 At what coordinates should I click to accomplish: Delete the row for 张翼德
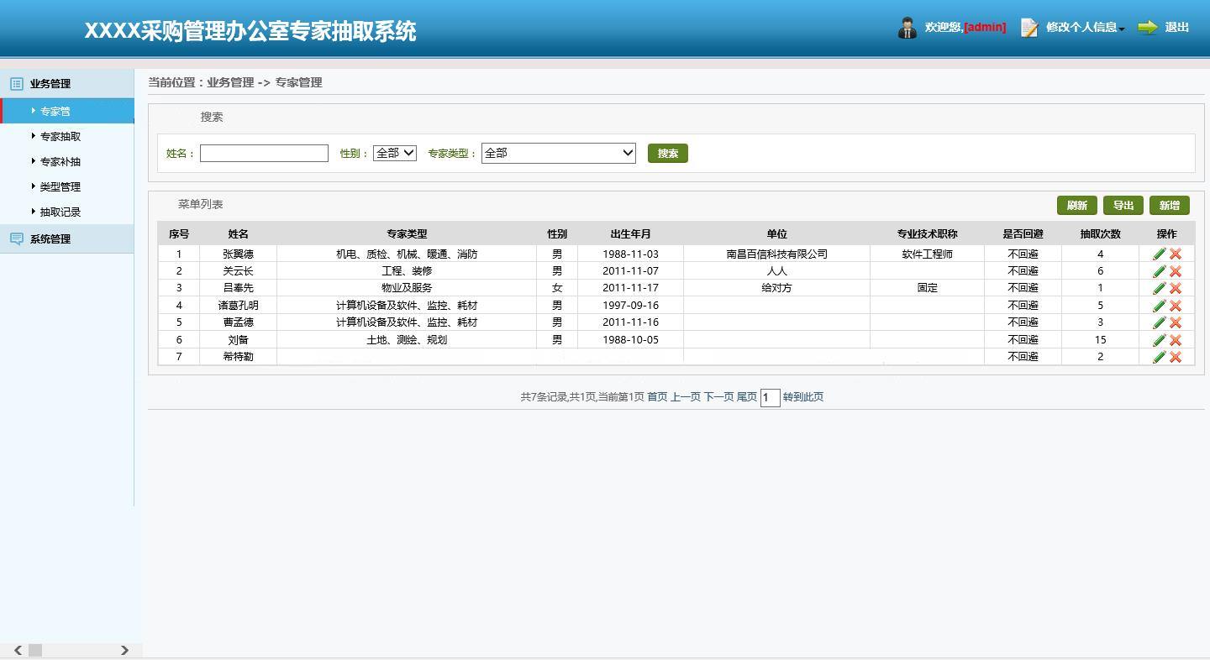(1176, 254)
